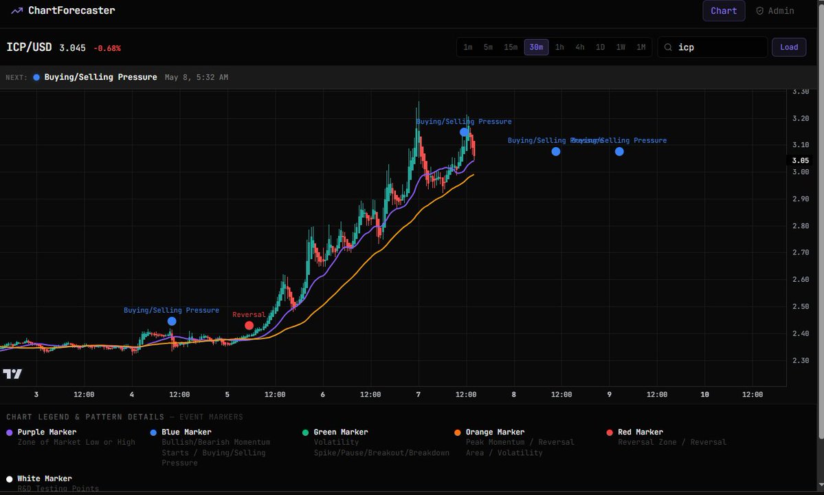Screen dimensions: 824x495
Task: Click the 3.045 price value
Action: [73, 48]
